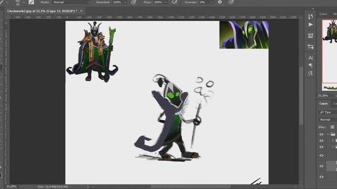Viewport: 337px width, 189px height.
Task: Open the Paragraph panel icon
Action: coord(311,65)
